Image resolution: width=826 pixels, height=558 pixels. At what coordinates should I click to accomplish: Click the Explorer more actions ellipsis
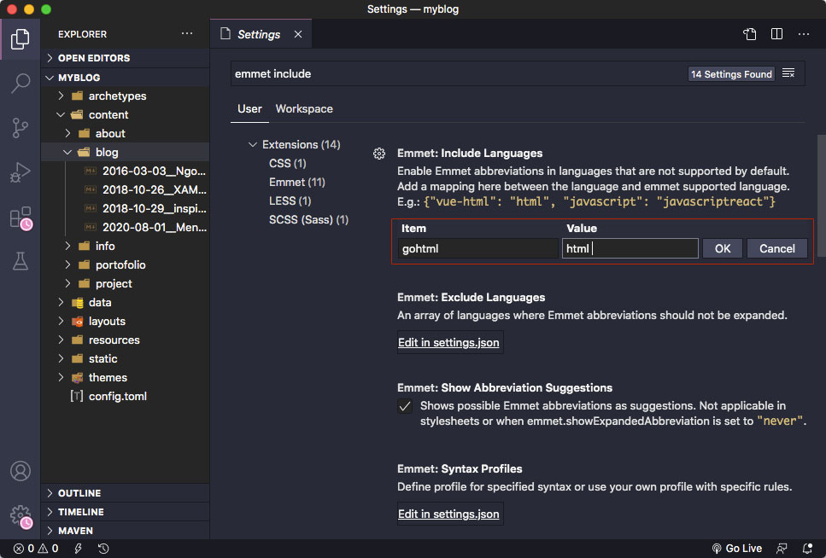click(187, 33)
